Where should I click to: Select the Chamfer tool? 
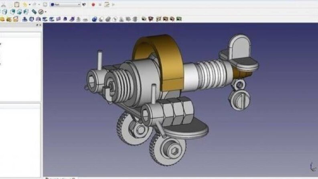tap(52, 19)
